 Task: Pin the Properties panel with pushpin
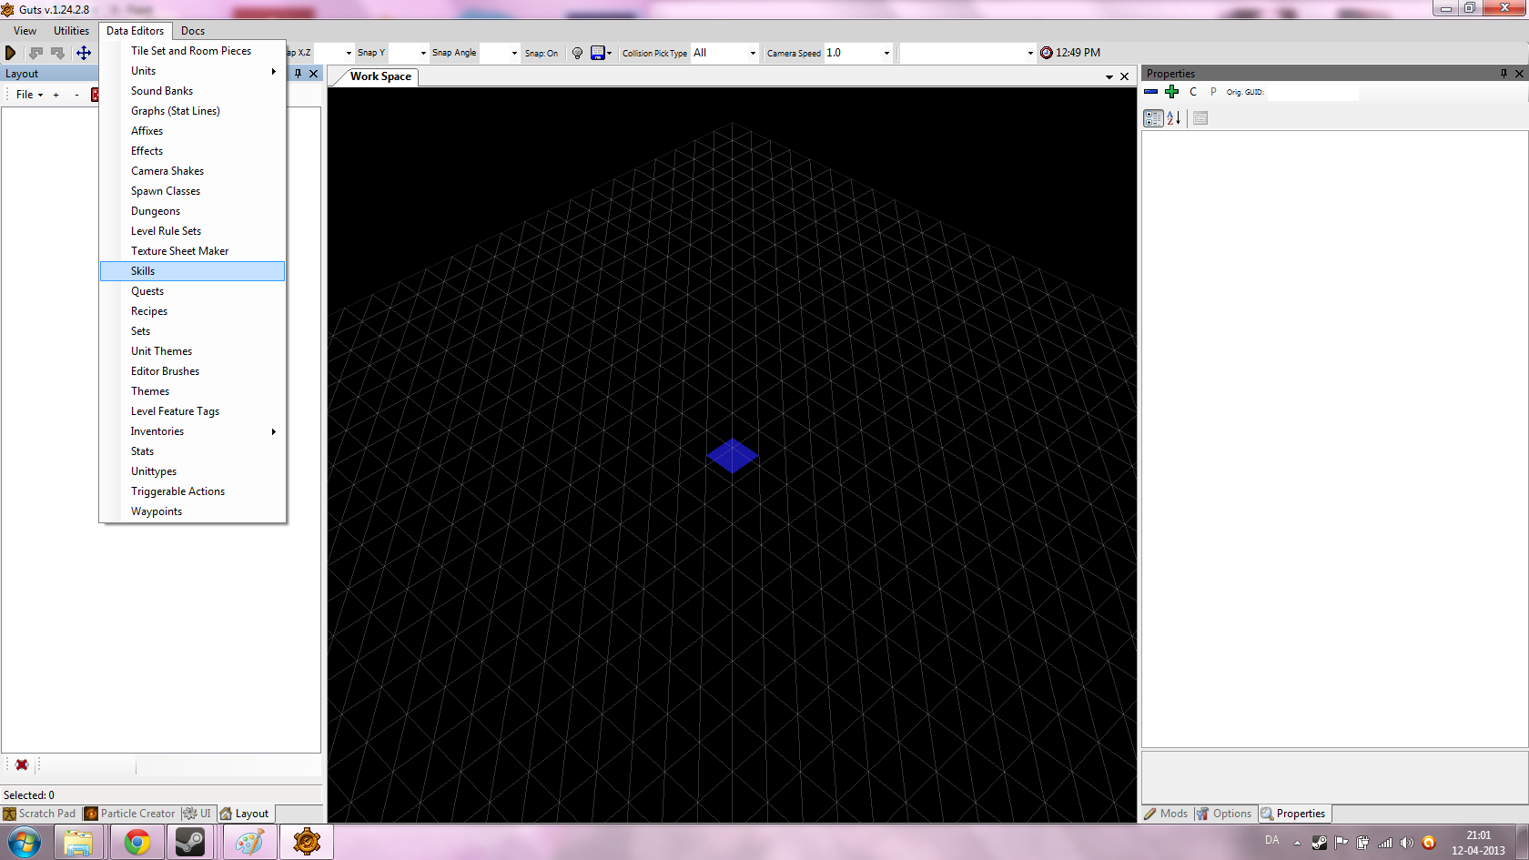click(x=1504, y=74)
